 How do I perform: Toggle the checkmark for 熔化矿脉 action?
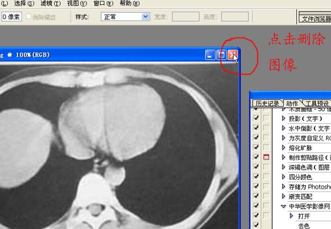[256, 147]
